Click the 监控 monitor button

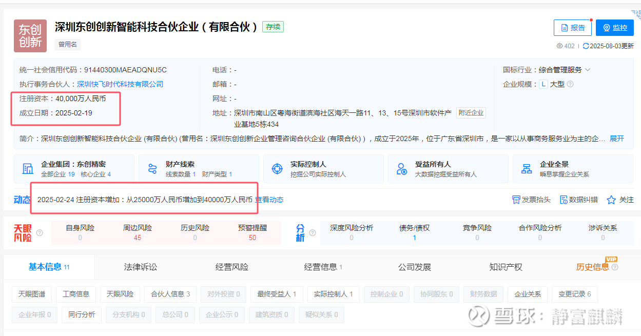tap(615, 28)
